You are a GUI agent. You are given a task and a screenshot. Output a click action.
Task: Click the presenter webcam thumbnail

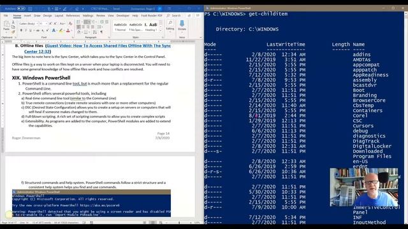tap(364, 187)
